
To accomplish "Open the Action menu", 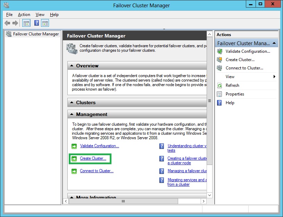I will pyautogui.click(x=24, y=15).
